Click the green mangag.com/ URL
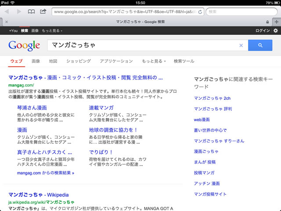The width and height of the screenshot is (281, 211). (21, 85)
